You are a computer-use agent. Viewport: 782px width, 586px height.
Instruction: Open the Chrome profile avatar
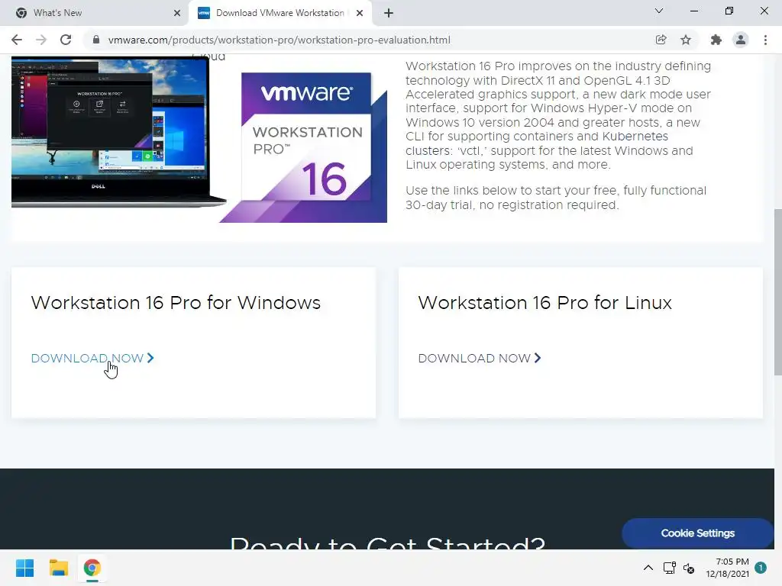point(741,40)
